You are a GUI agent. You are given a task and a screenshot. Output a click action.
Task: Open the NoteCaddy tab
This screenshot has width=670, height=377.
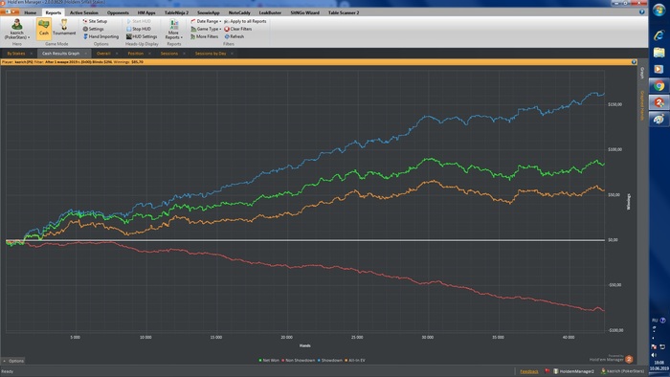pos(239,12)
